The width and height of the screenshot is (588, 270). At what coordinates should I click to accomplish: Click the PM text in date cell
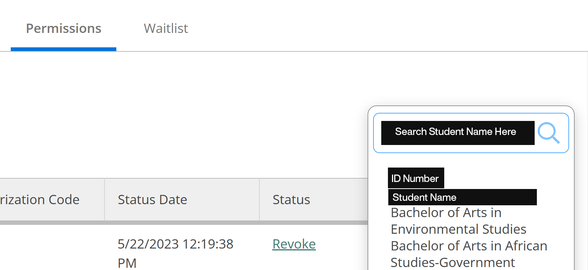pos(127,263)
